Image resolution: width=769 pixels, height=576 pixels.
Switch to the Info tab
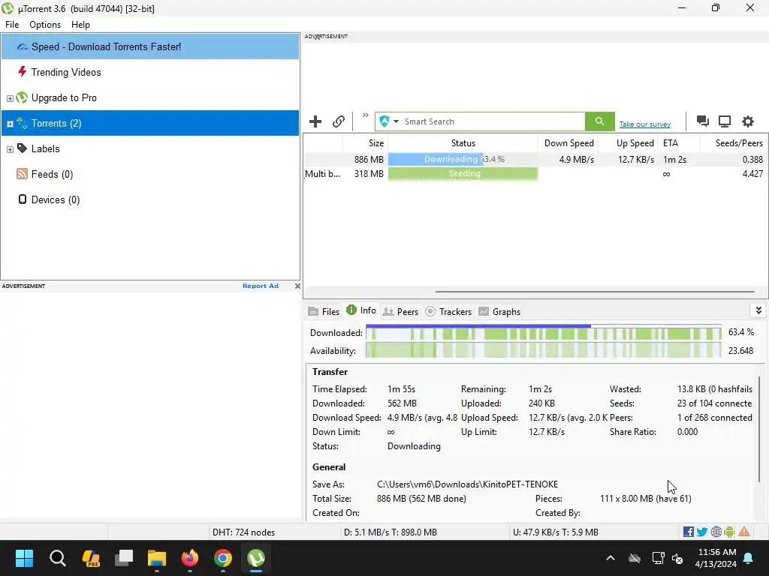point(361,310)
